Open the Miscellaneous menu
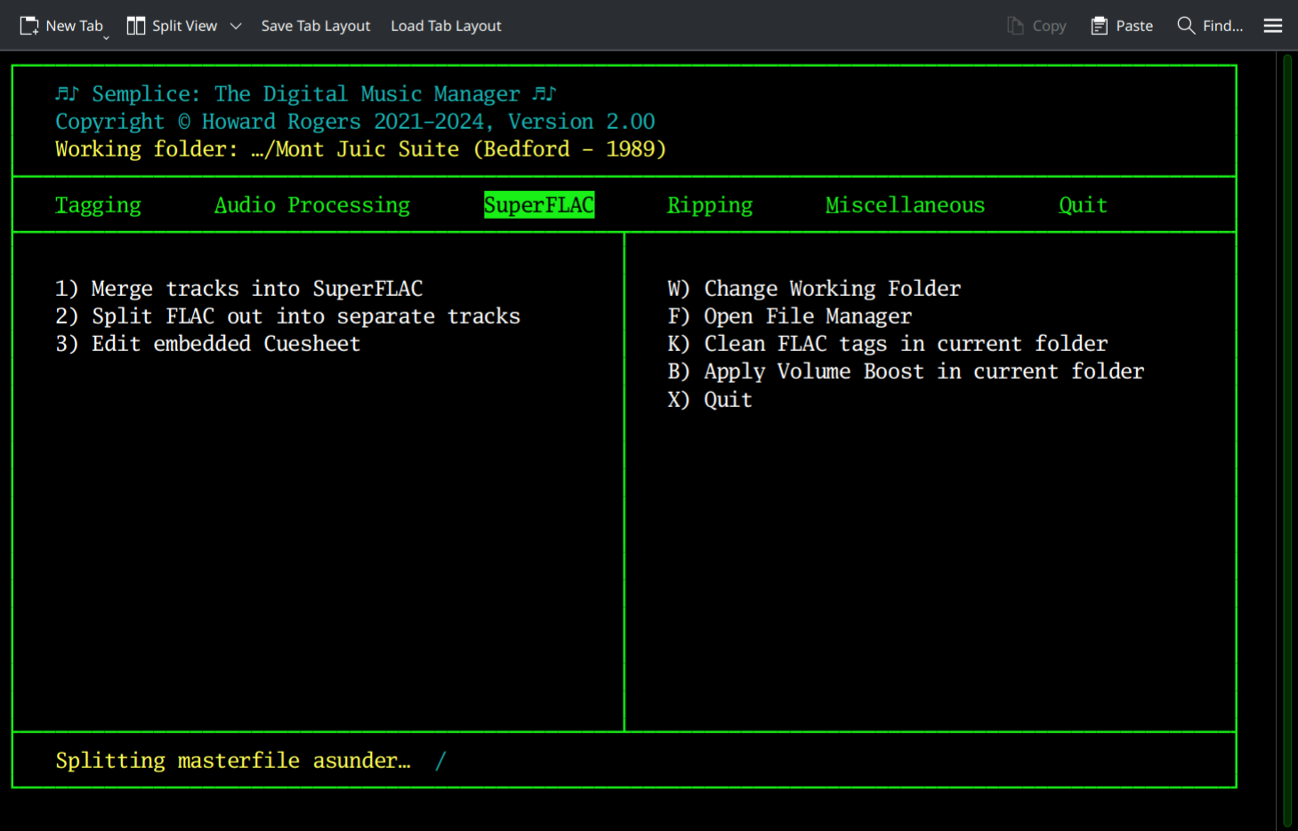Screen dimensions: 1298x831 pyautogui.click(x=905, y=204)
